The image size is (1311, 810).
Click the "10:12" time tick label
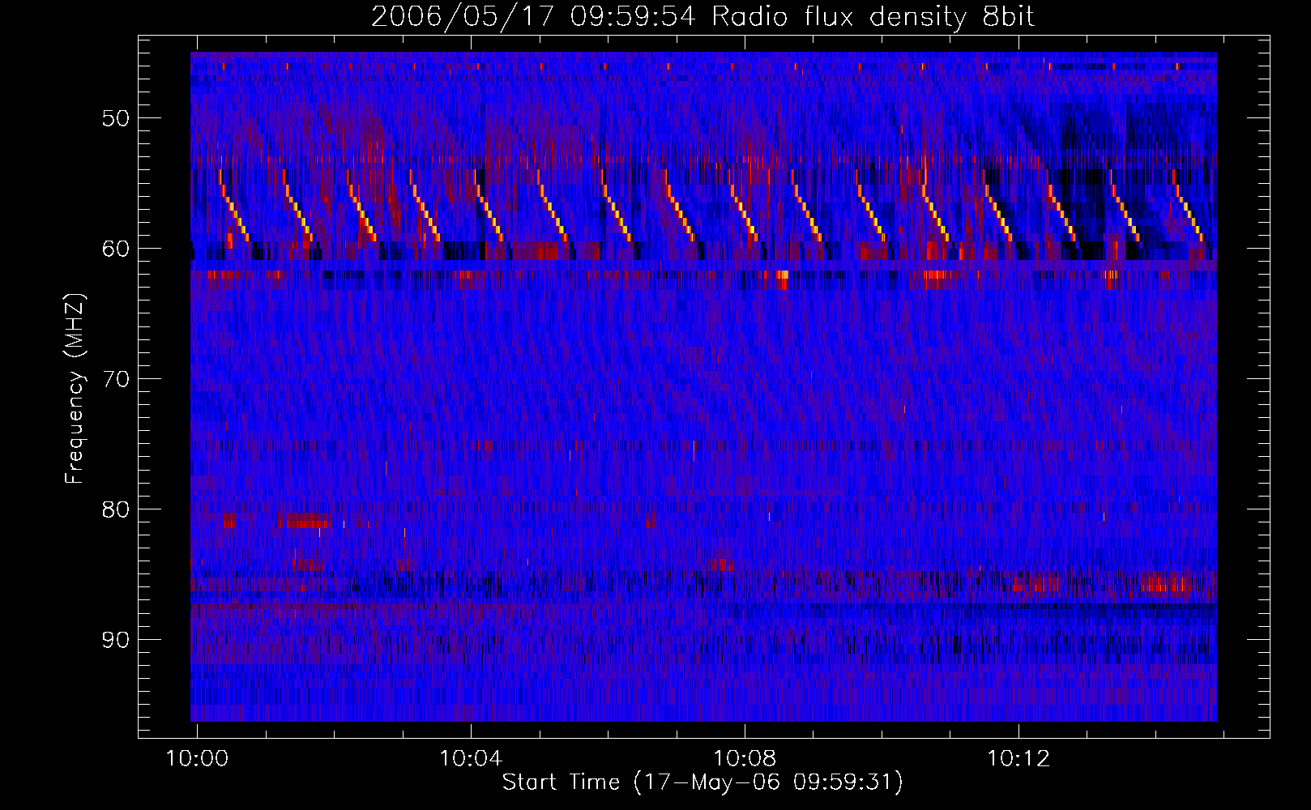(x=1018, y=759)
